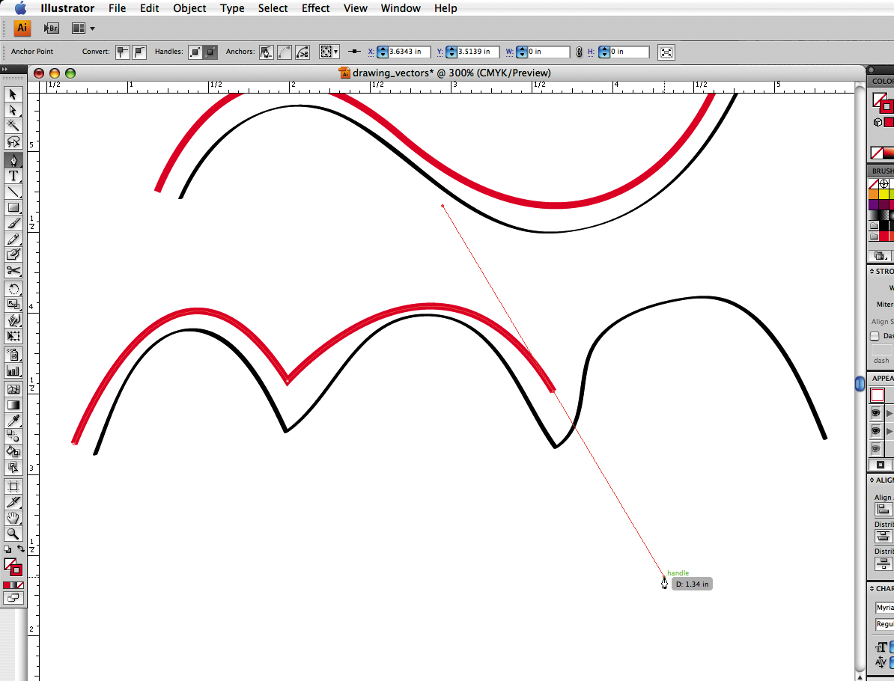
Task: Toggle the top eye visibility icon in Appearance
Action: click(875, 413)
